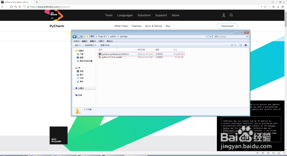The height and width of the screenshot is (156, 287).
Task: Open the 编辑(E) menu
Action: pos(85,41)
